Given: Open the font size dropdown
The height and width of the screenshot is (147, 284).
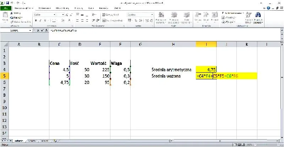Looking at the screenshot, I should pos(63,15).
